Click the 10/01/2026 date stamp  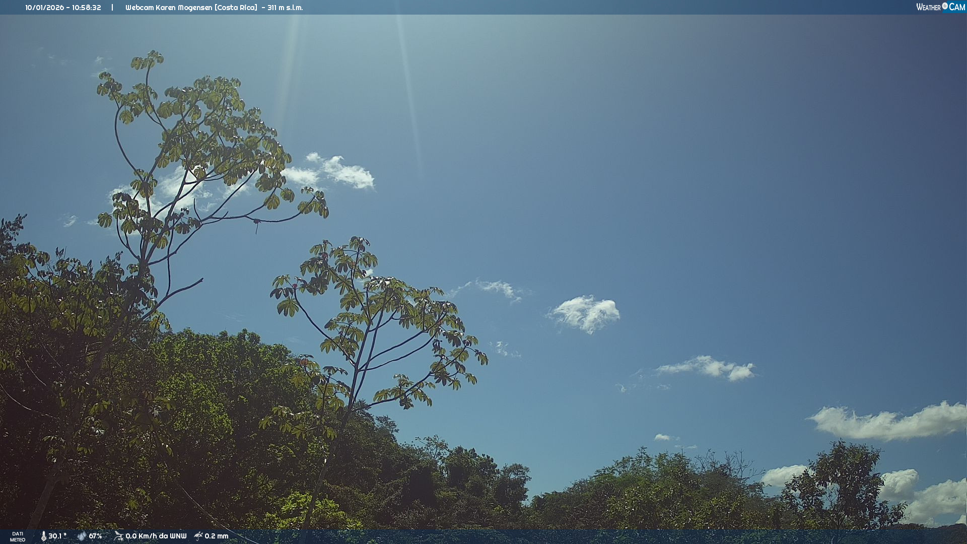point(44,8)
